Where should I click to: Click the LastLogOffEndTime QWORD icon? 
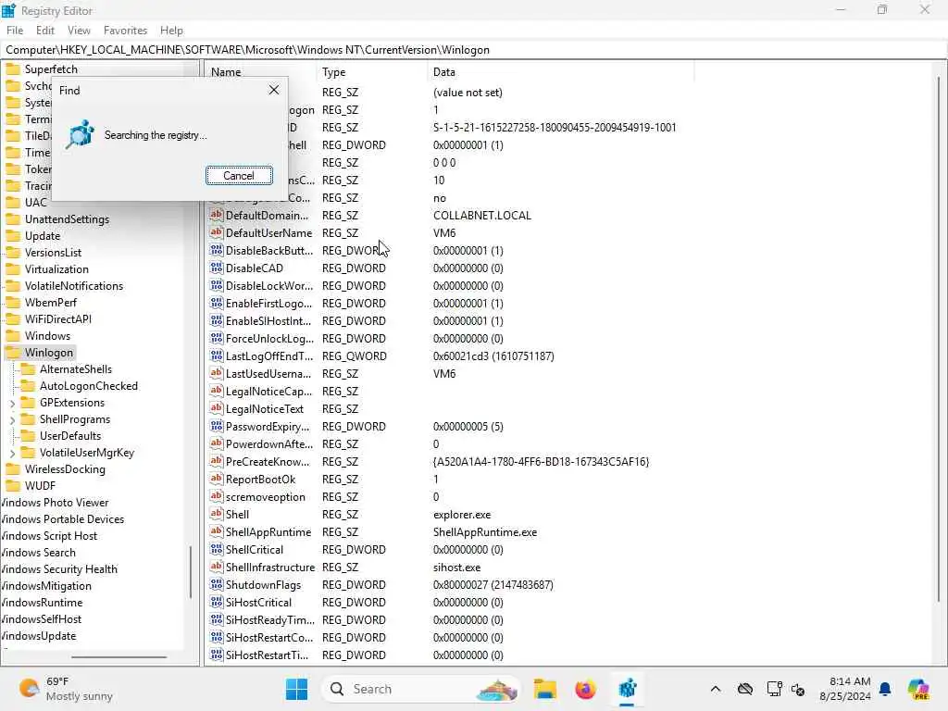217,355
